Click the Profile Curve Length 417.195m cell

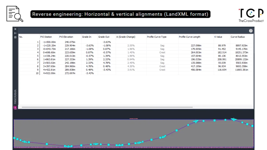pos(190,66)
